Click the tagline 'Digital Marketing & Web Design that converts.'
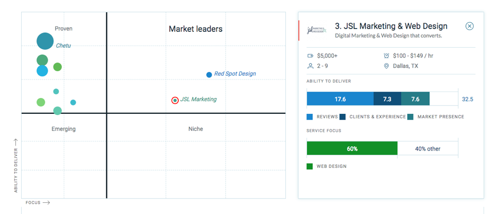Image resolution: width=496 pixels, height=214 pixels. pyautogui.click(x=388, y=36)
